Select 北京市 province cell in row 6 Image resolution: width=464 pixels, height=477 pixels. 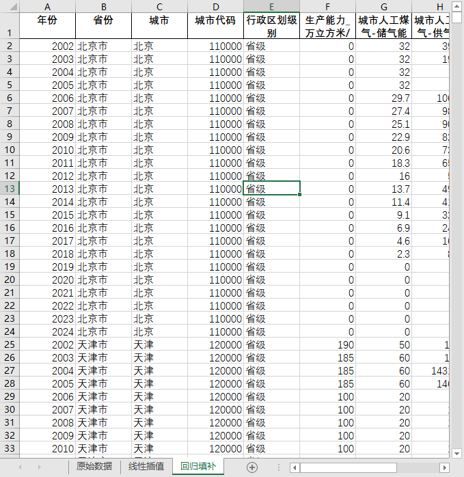pos(103,98)
